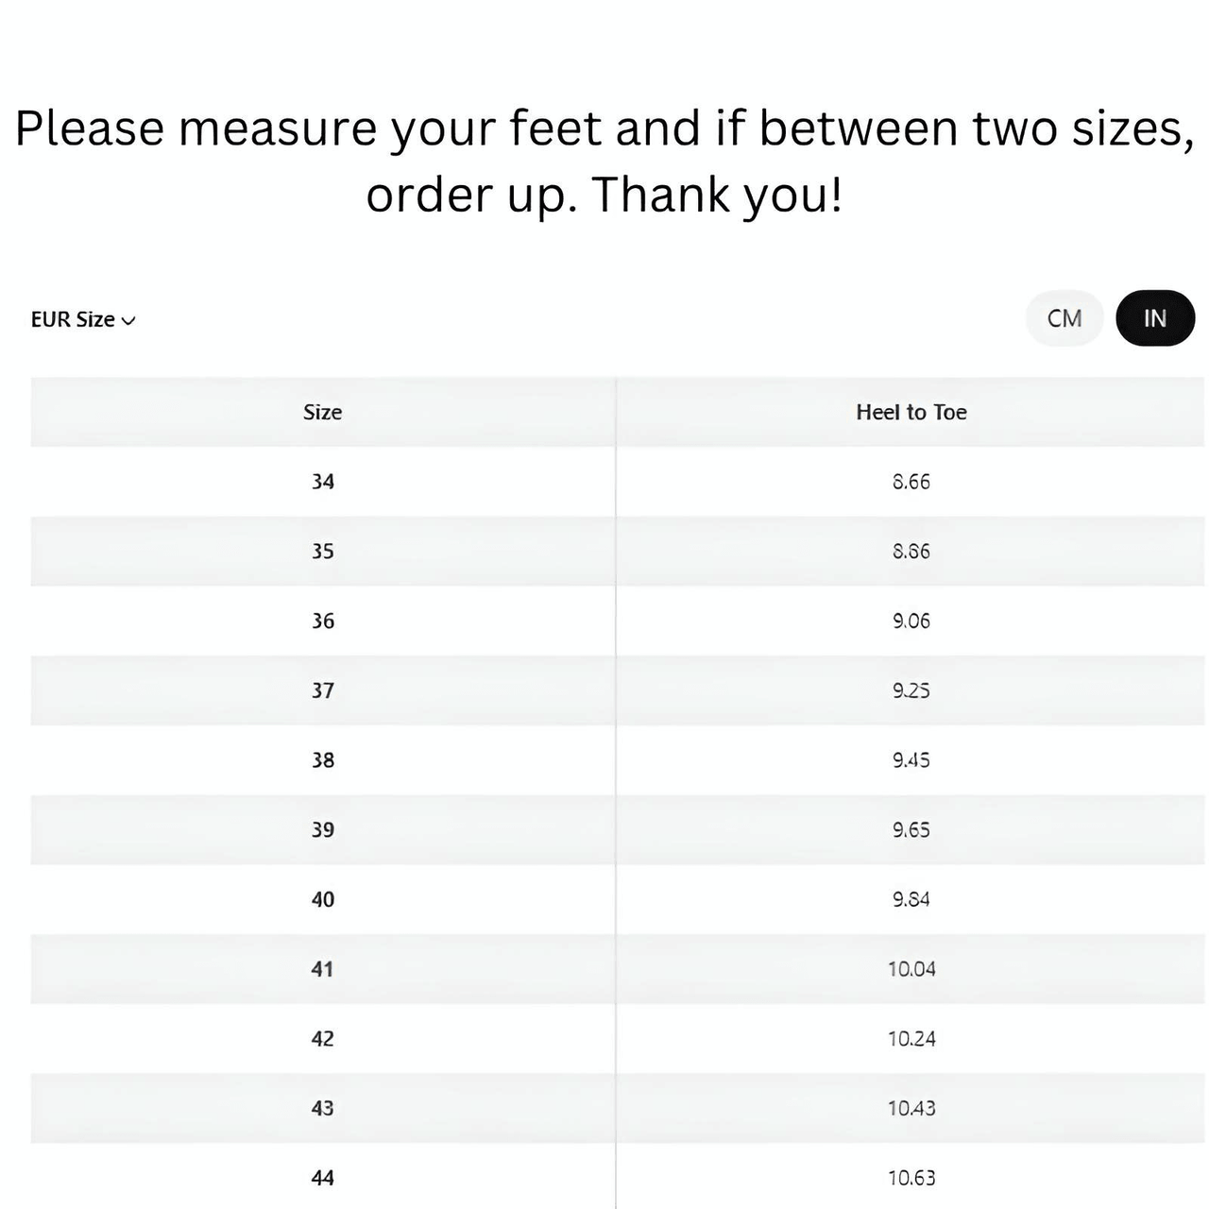This screenshot has width=1209, height=1209.
Task: Click the 9.45 heel to toe value
Action: (911, 759)
